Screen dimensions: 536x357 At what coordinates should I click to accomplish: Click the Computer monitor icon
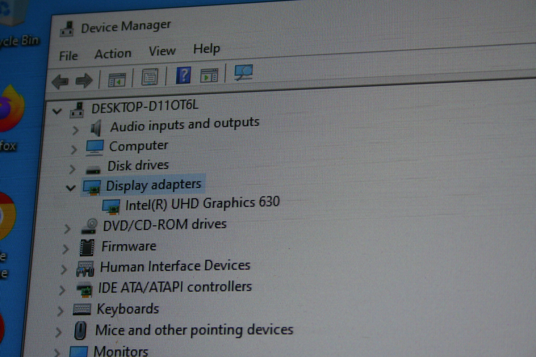94,148
